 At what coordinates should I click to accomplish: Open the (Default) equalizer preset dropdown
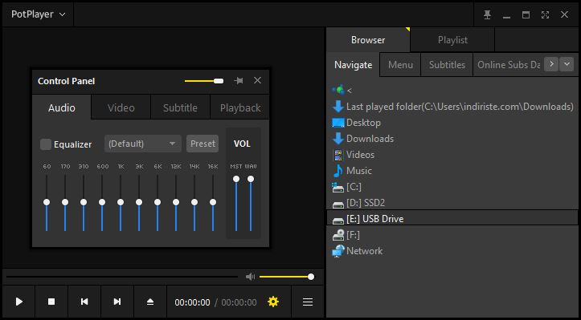[143, 144]
